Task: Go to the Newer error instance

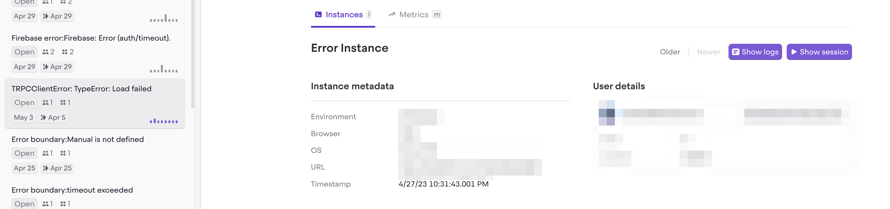Action: (x=708, y=52)
